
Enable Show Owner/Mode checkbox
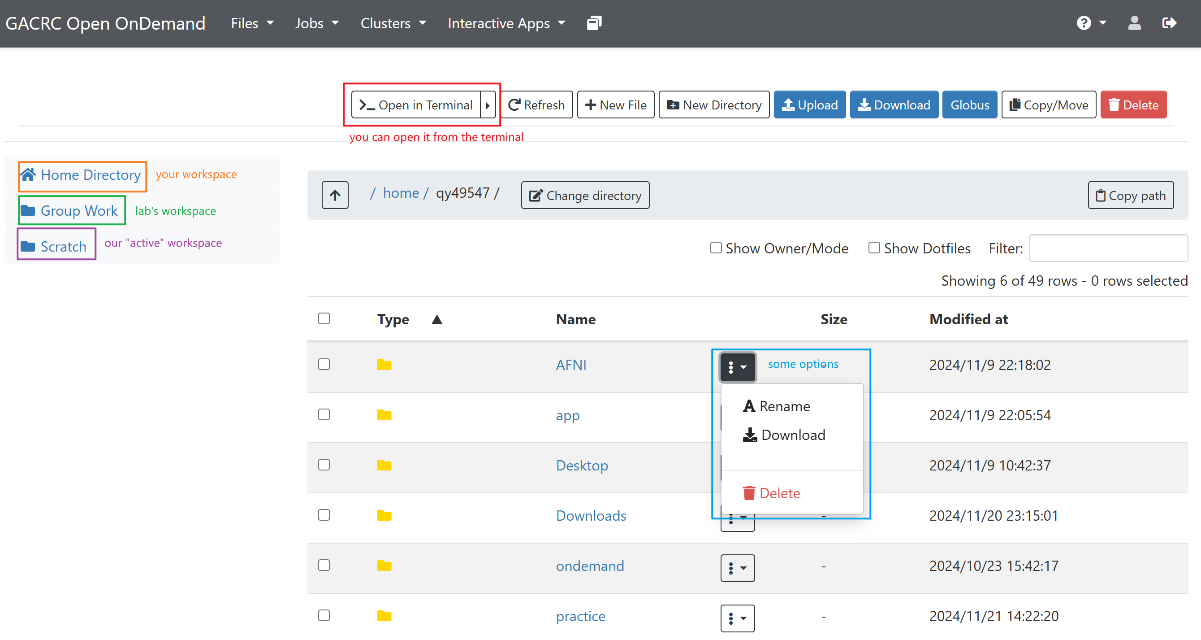click(716, 248)
